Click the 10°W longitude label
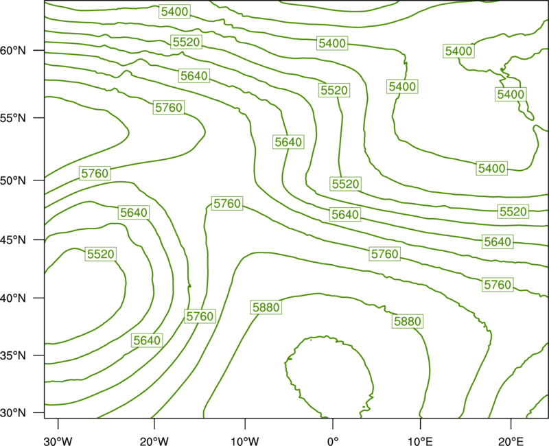The height and width of the screenshot is (446, 549). (245, 441)
